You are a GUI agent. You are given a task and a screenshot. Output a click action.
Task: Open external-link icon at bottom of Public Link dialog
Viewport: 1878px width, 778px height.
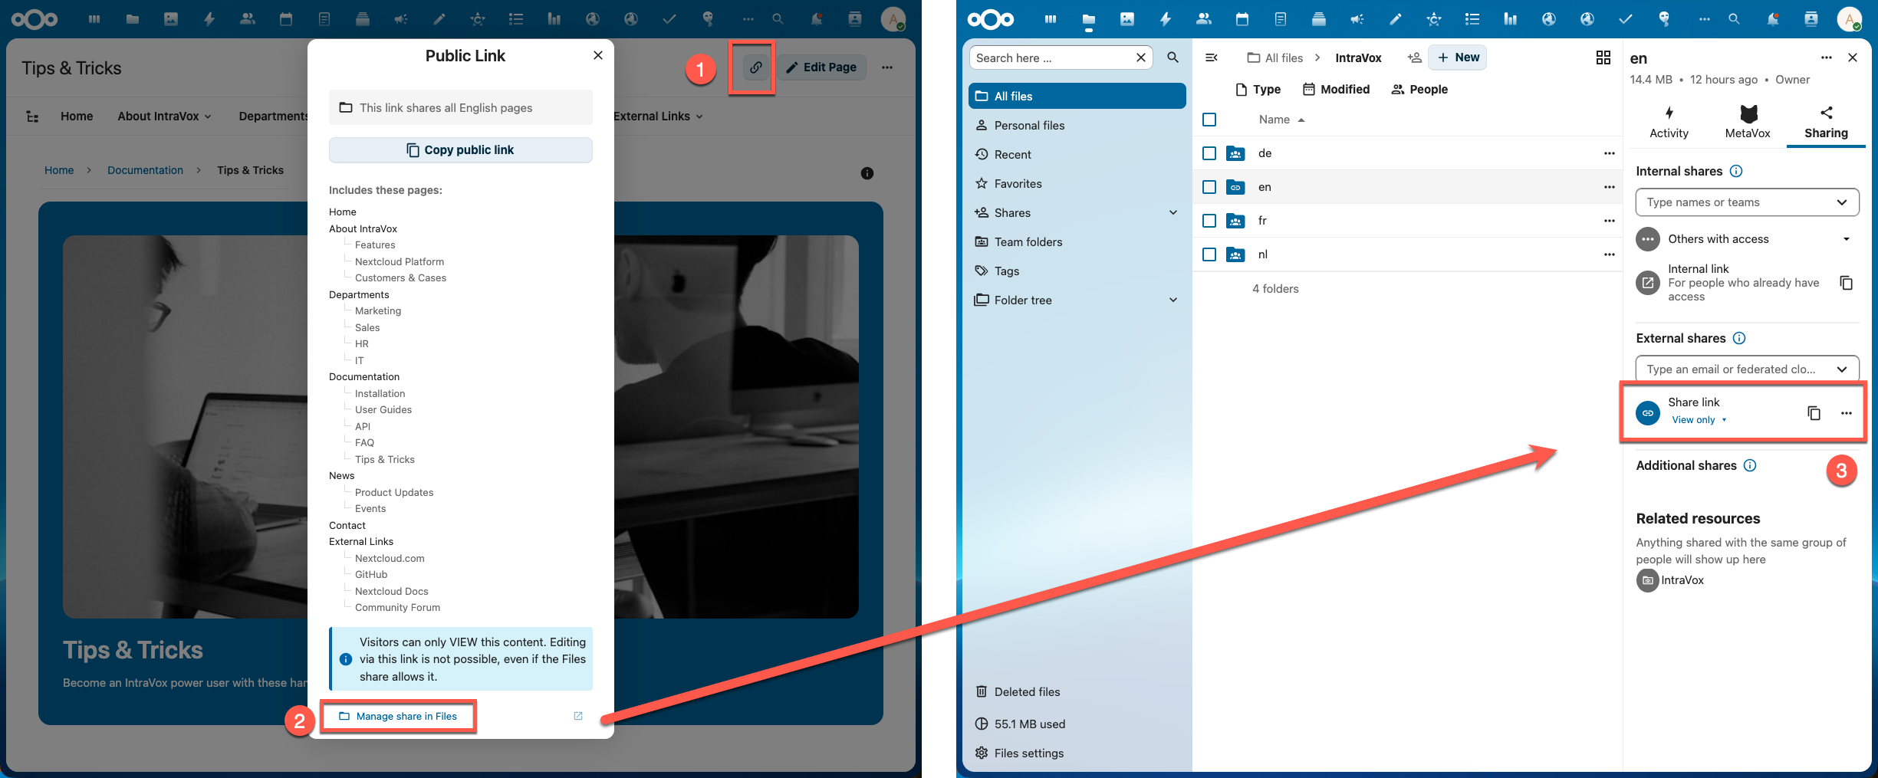pos(578,716)
